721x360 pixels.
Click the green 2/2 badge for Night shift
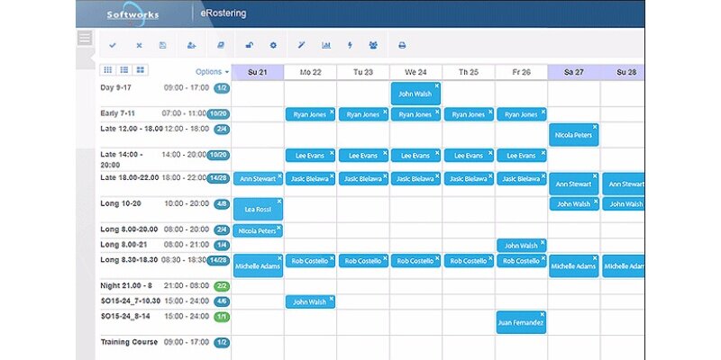[x=221, y=284]
